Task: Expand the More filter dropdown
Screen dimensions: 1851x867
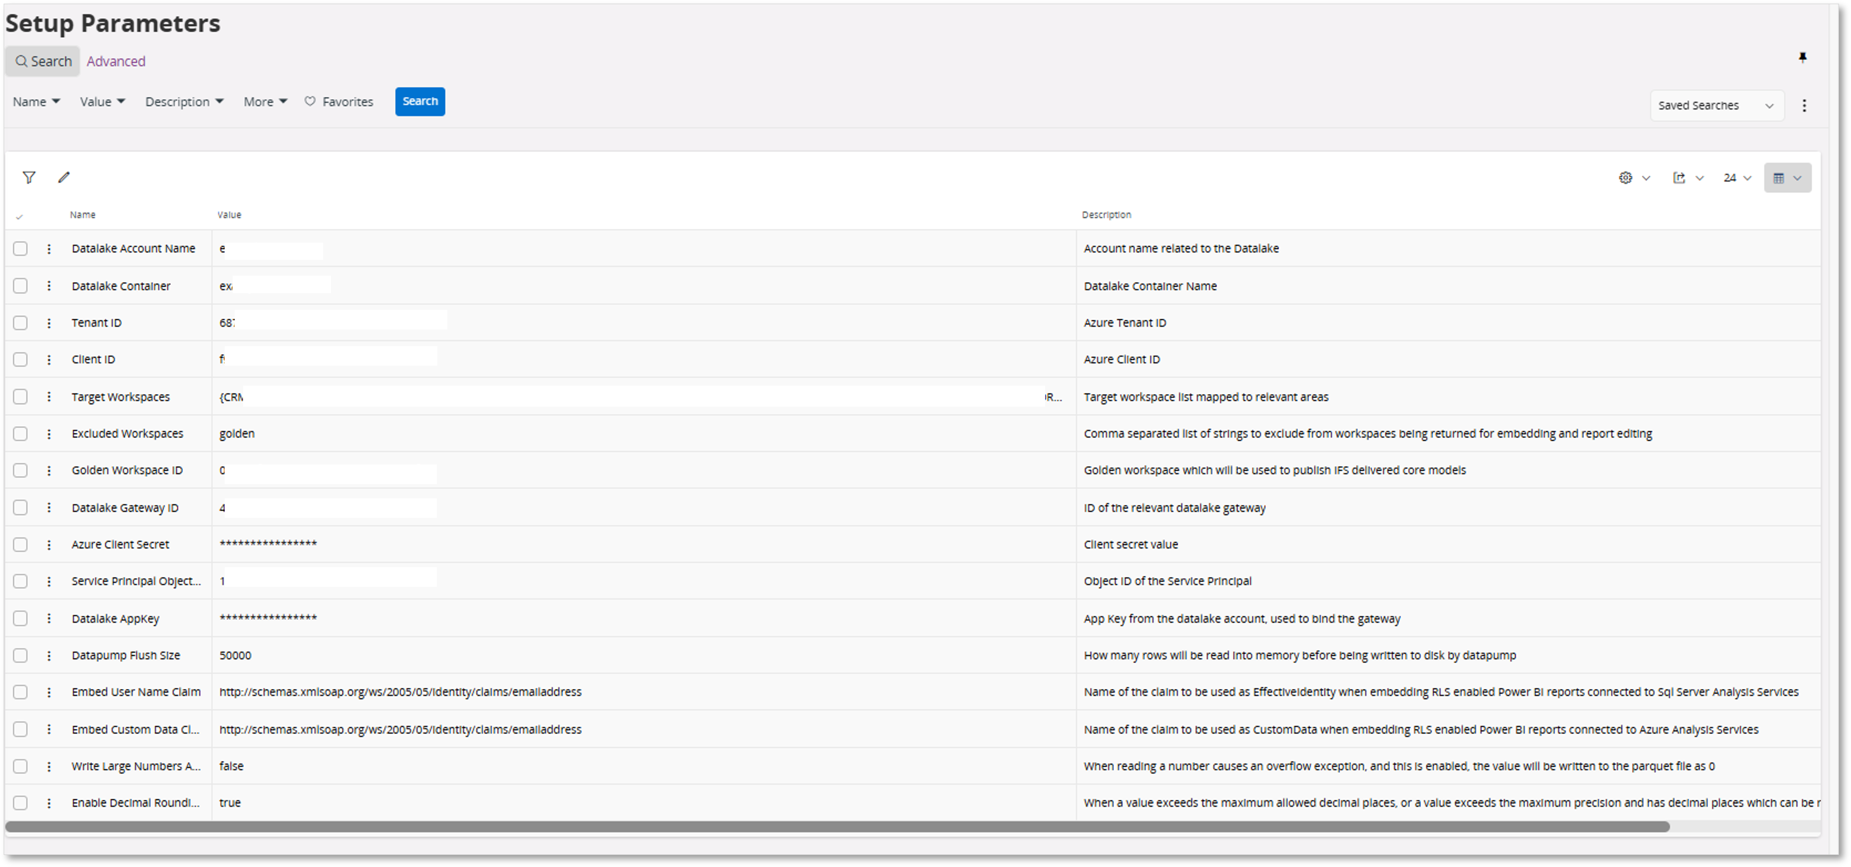Action: point(265,101)
